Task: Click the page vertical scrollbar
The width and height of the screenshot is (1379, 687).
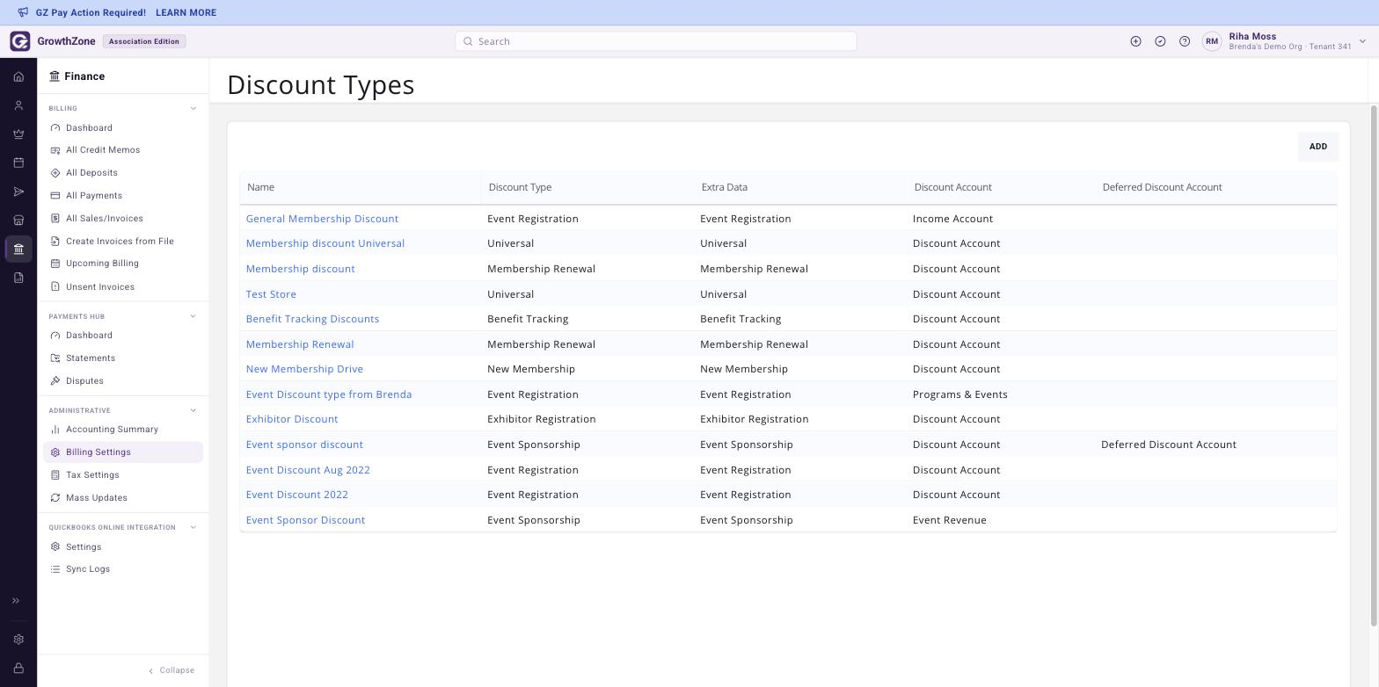Action: (1375, 365)
